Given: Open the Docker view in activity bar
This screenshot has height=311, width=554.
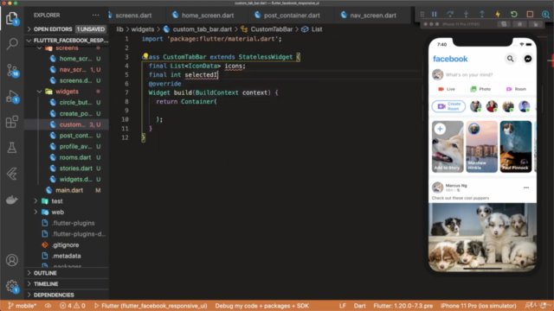Looking at the screenshot, I should tap(12, 200).
